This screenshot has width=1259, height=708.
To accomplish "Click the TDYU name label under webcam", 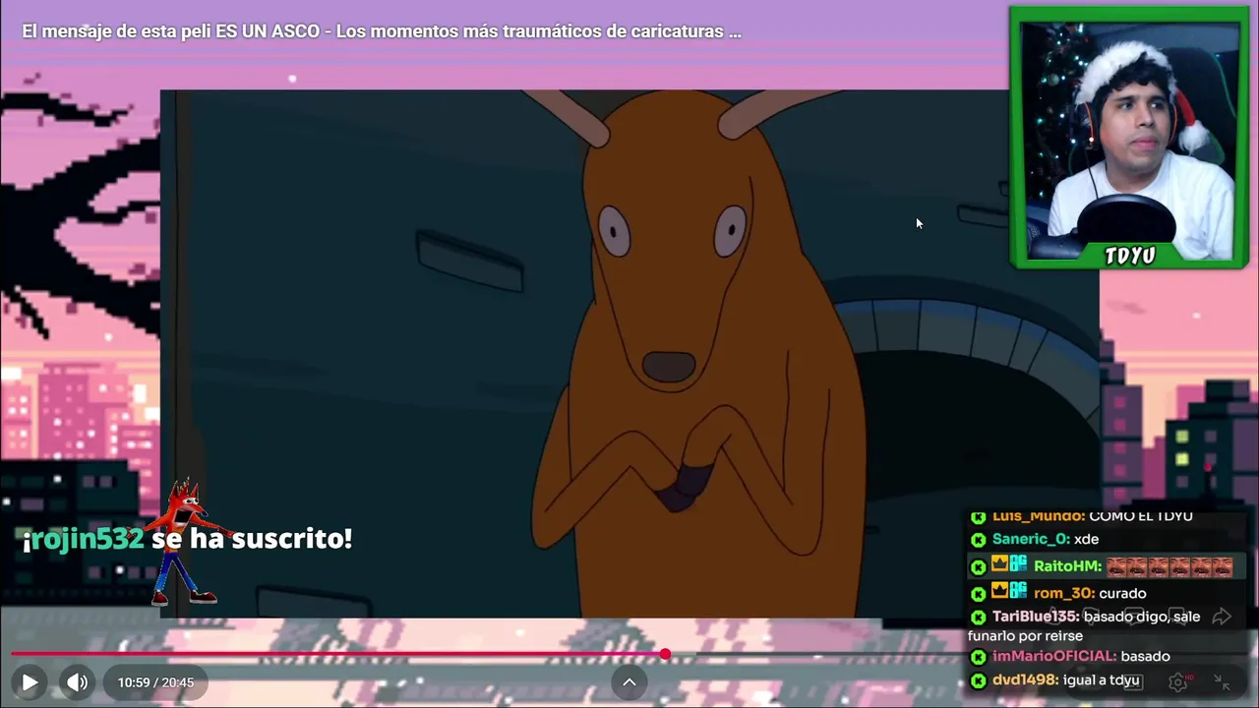I will (1129, 256).
